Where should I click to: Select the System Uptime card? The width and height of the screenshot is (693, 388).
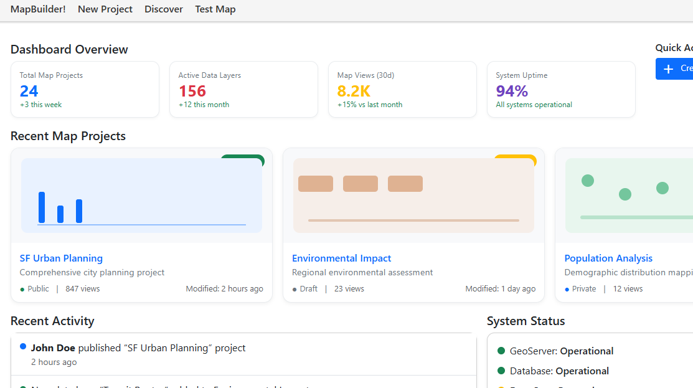pyautogui.click(x=561, y=89)
